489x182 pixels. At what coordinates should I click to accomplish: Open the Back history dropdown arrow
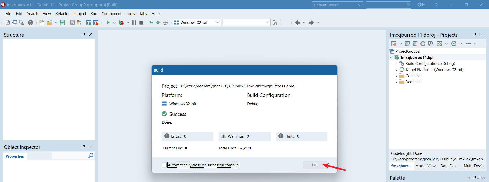click(304, 23)
